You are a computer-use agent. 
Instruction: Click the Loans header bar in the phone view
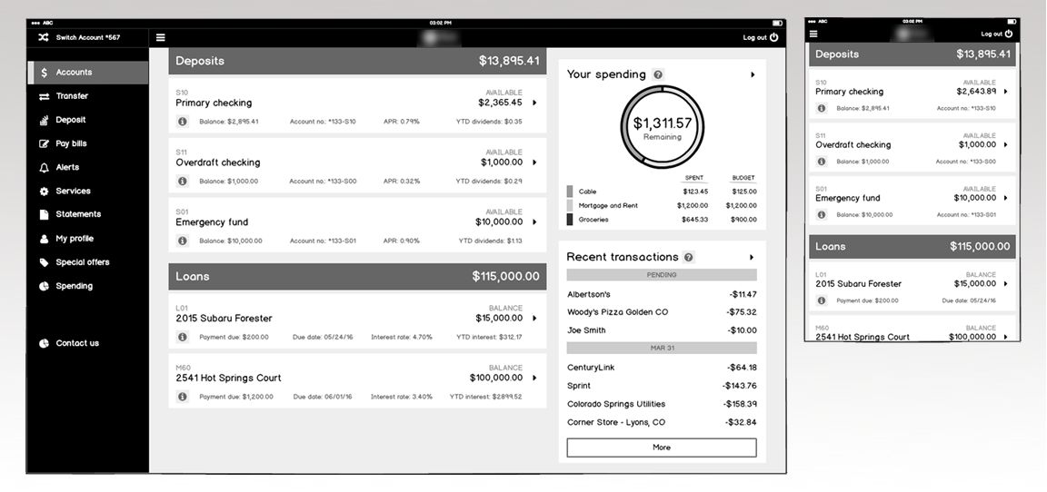(x=912, y=247)
